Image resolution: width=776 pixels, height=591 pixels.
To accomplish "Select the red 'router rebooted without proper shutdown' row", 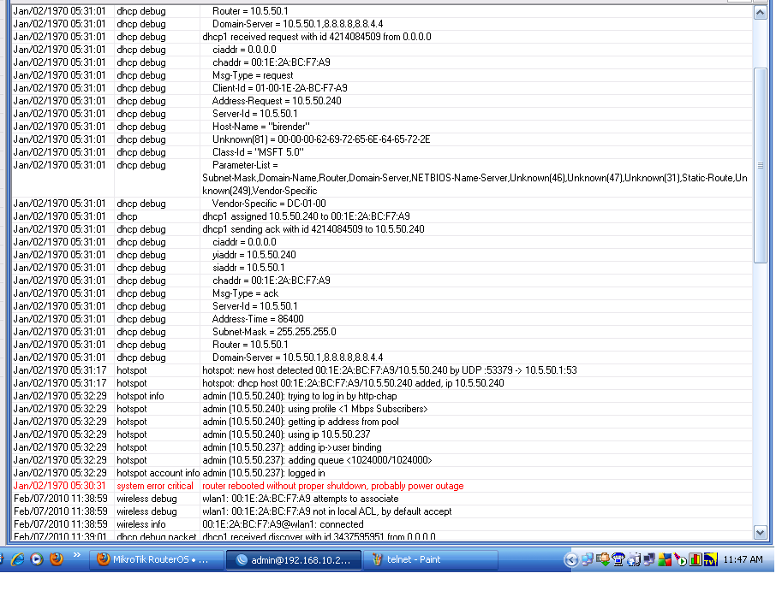I will (381, 487).
